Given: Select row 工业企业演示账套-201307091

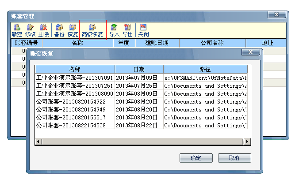Looking at the screenshot, I should pyautogui.click(x=141, y=78).
